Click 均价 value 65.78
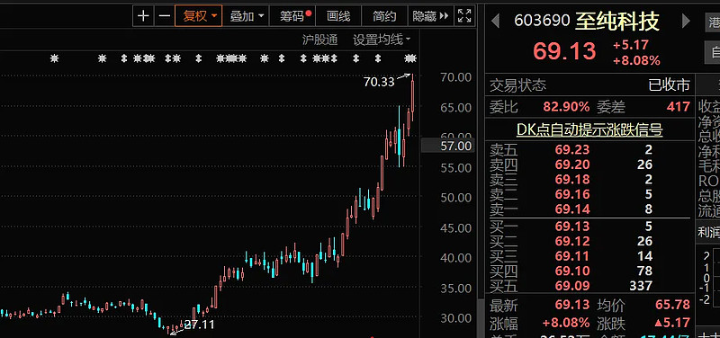The width and height of the screenshot is (720, 338). 673,305
